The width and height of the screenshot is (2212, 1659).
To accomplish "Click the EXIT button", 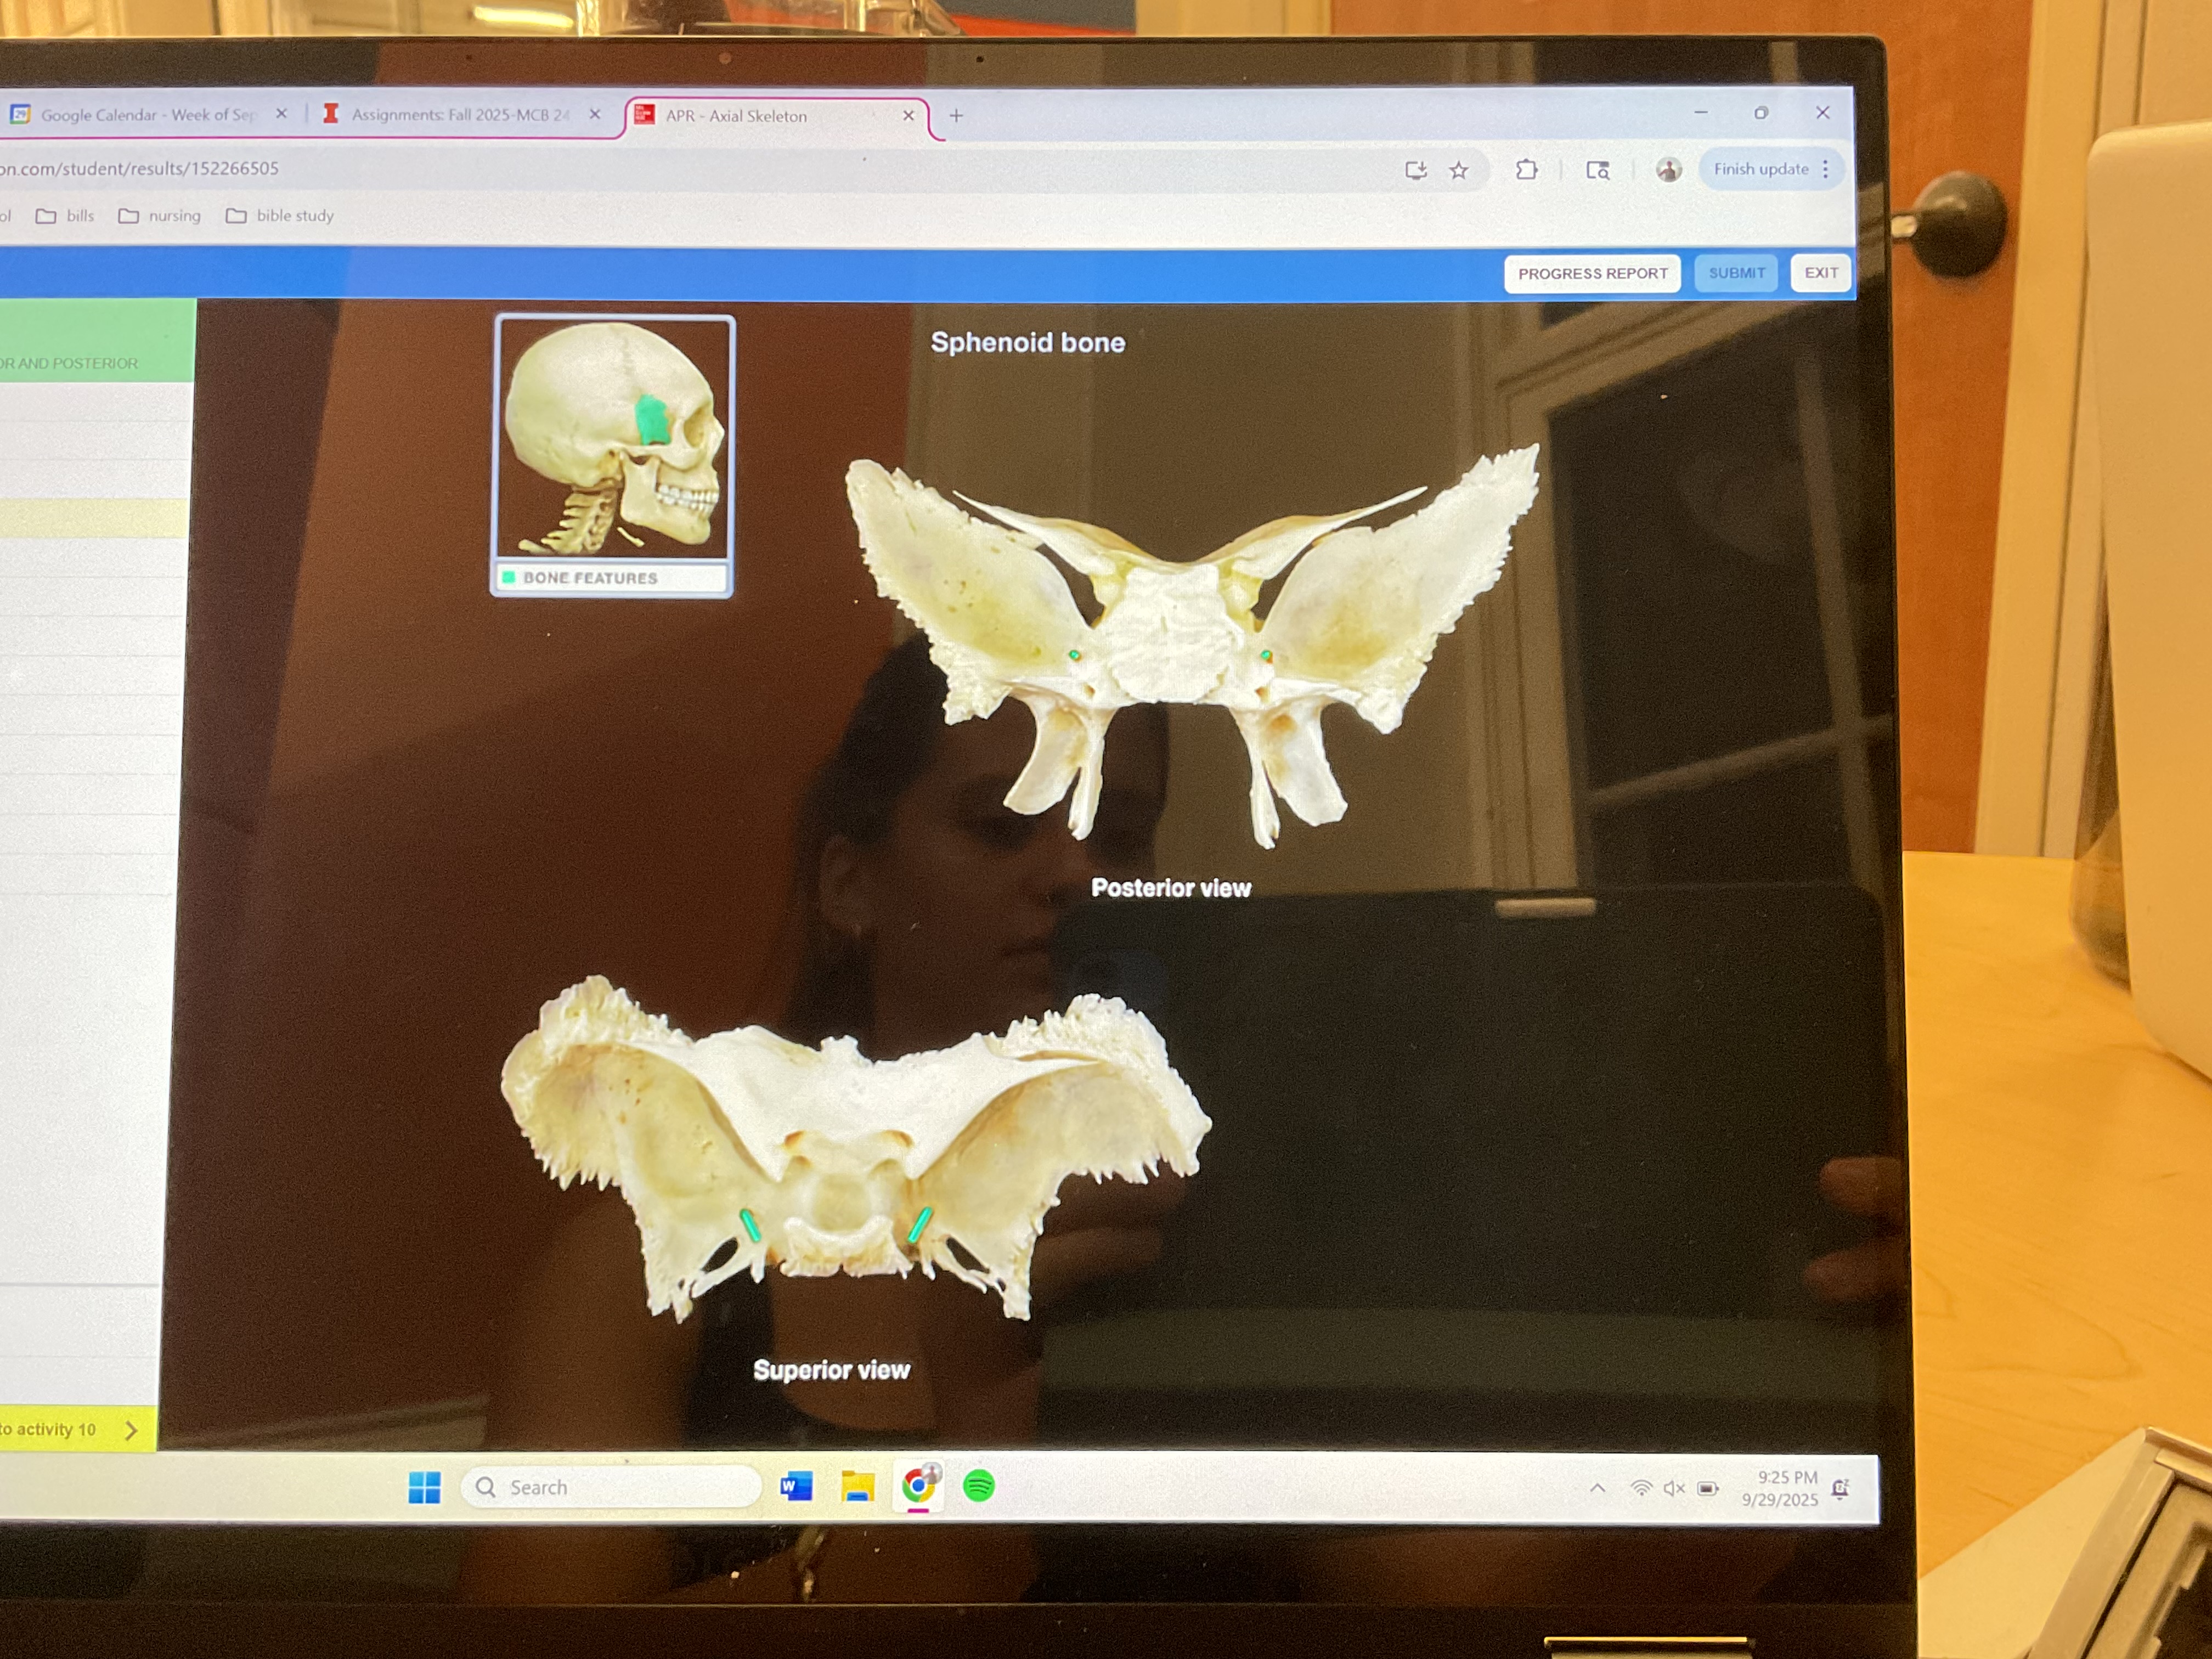I will pos(1821,273).
